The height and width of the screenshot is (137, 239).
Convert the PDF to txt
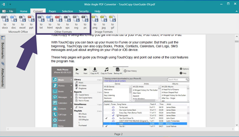pyautogui.click(x=41, y=22)
